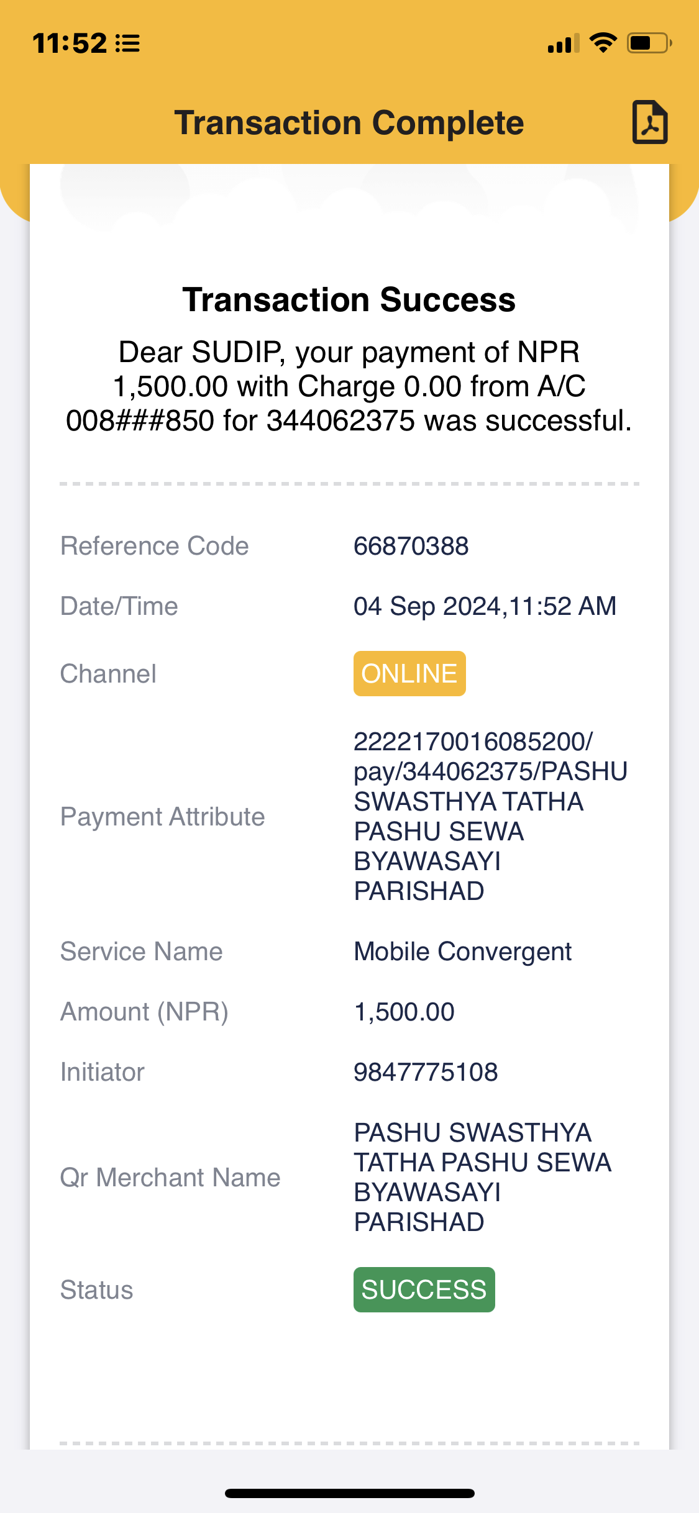
Task: Tap the Payment Attribute value text
Action: coord(491,816)
